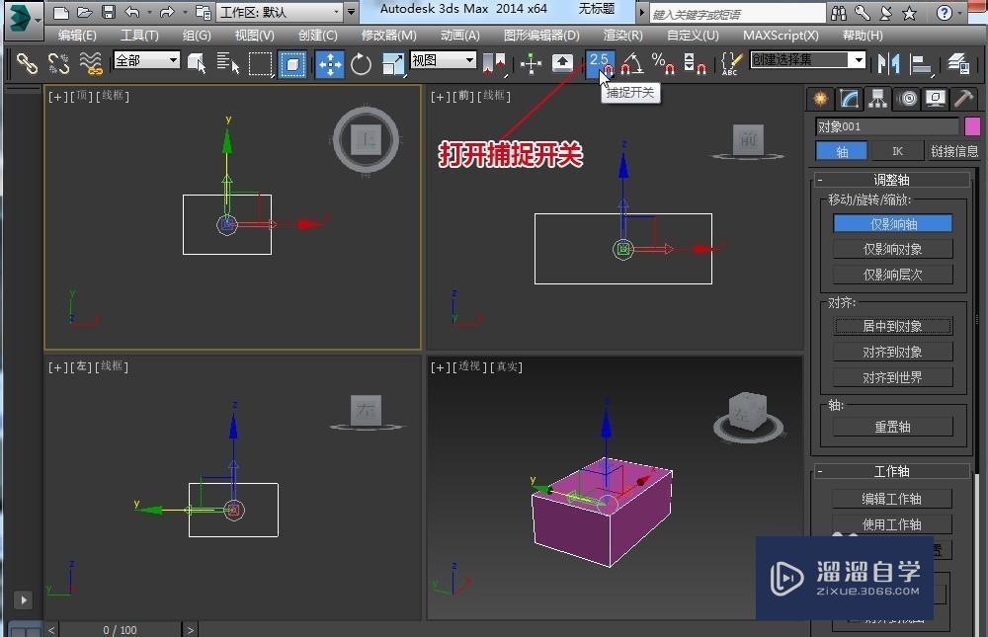Viewport: 988px width, 637px height.
Task: Click the 仅影响对象 button
Action: [892, 249]
